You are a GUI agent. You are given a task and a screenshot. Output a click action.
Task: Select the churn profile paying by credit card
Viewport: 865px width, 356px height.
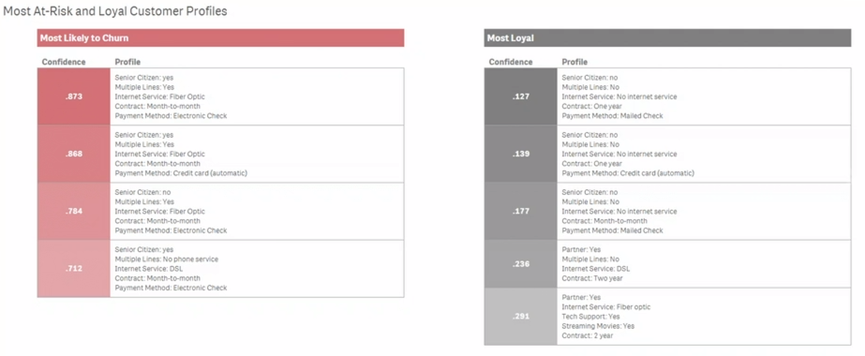coord(257,154)
